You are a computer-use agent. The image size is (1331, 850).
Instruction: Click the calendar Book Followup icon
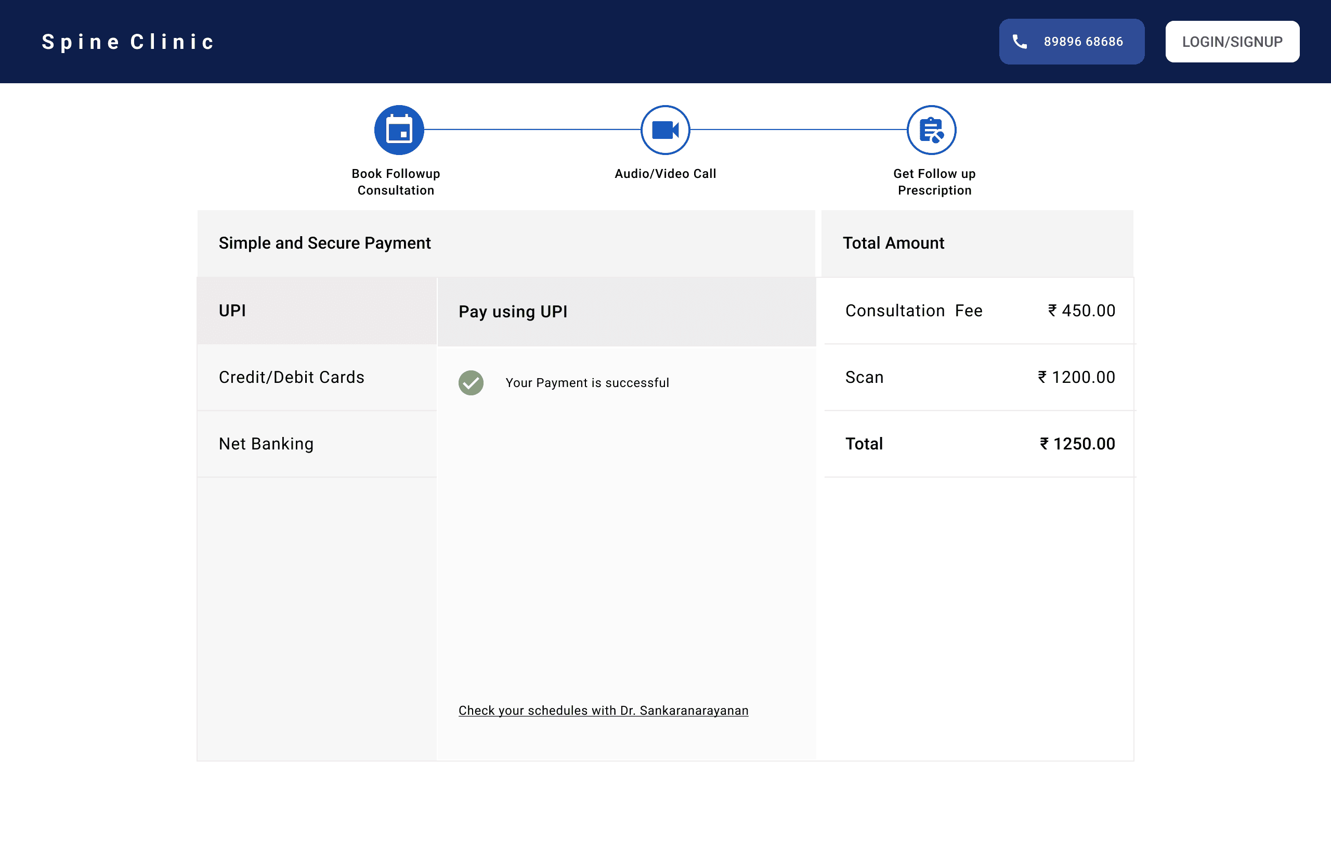click(399, 130)
